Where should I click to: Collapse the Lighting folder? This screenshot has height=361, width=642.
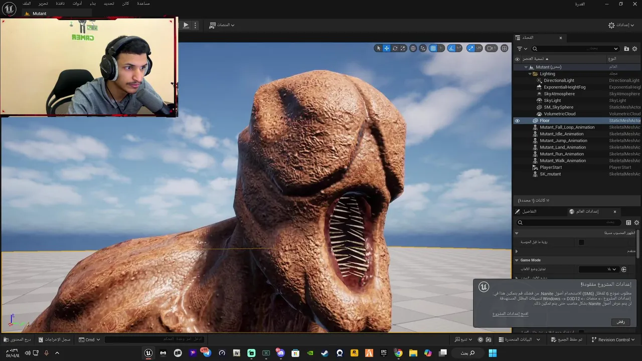coord(530,74)
